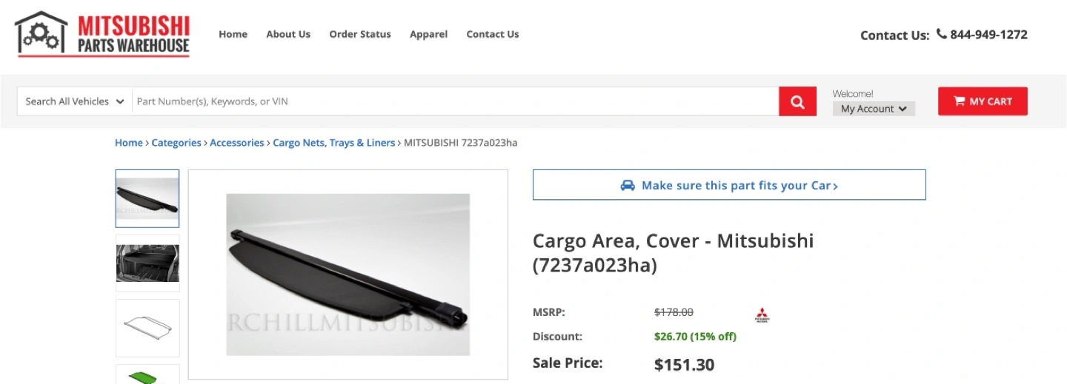Follow the Accessories breadcrumb link
This screenshot has height=384, width=1067.
tap(236, 143)
